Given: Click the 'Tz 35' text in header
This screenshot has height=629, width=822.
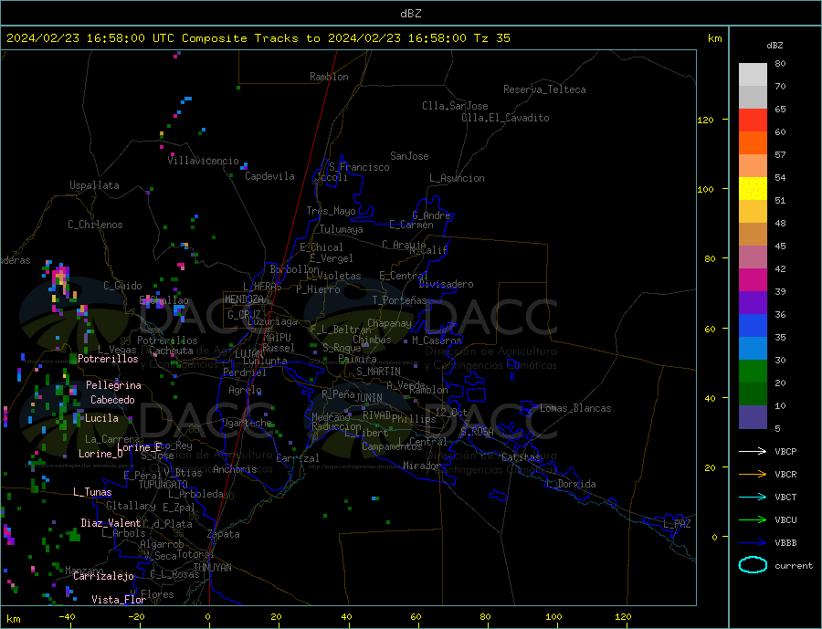Looking at the screenshot, I should tap(491, 38).
